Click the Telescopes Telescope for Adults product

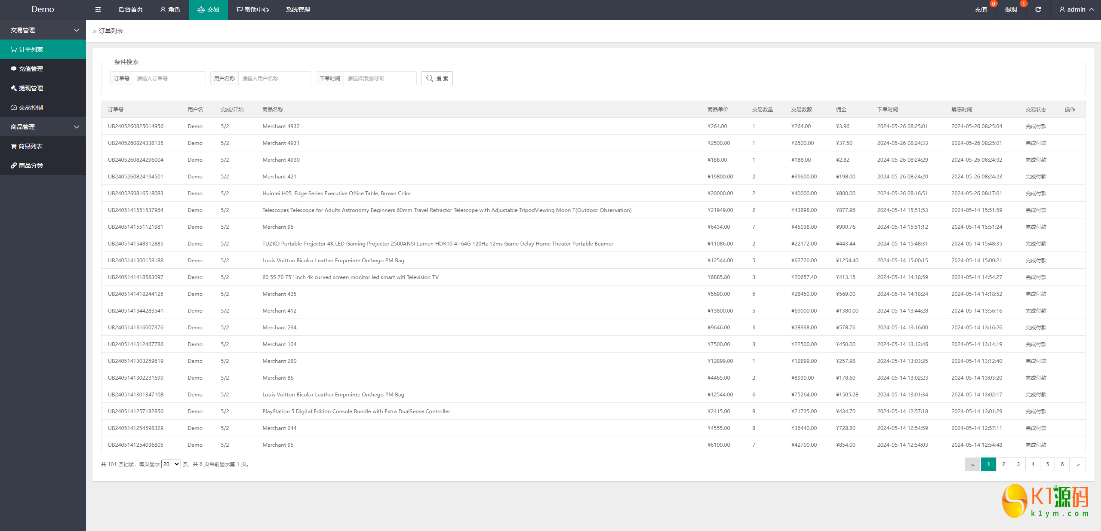447,210
